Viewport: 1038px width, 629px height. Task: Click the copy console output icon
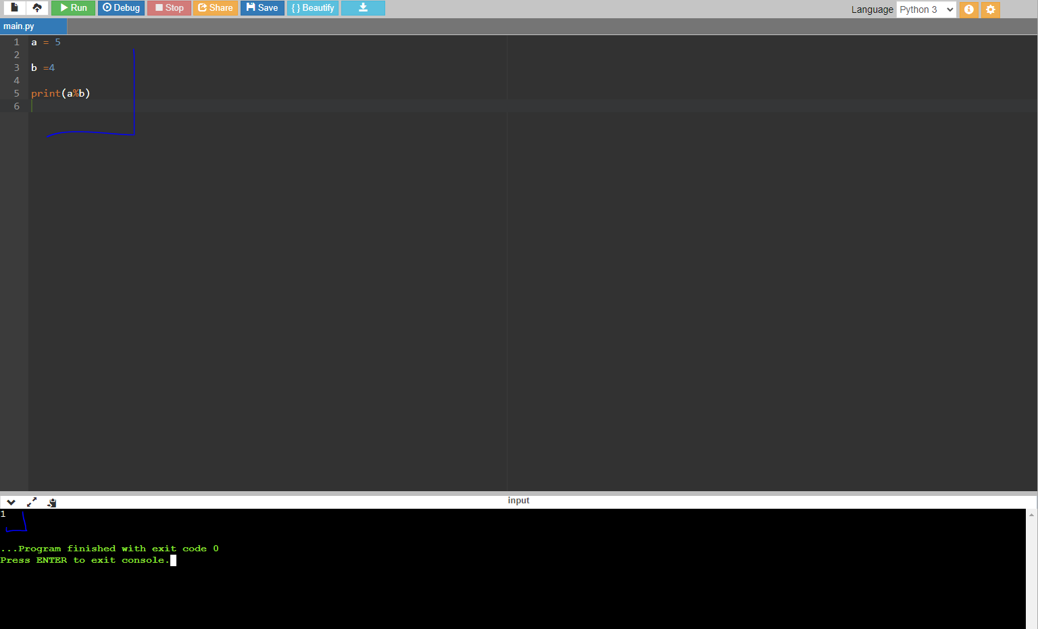pos(52,502)
